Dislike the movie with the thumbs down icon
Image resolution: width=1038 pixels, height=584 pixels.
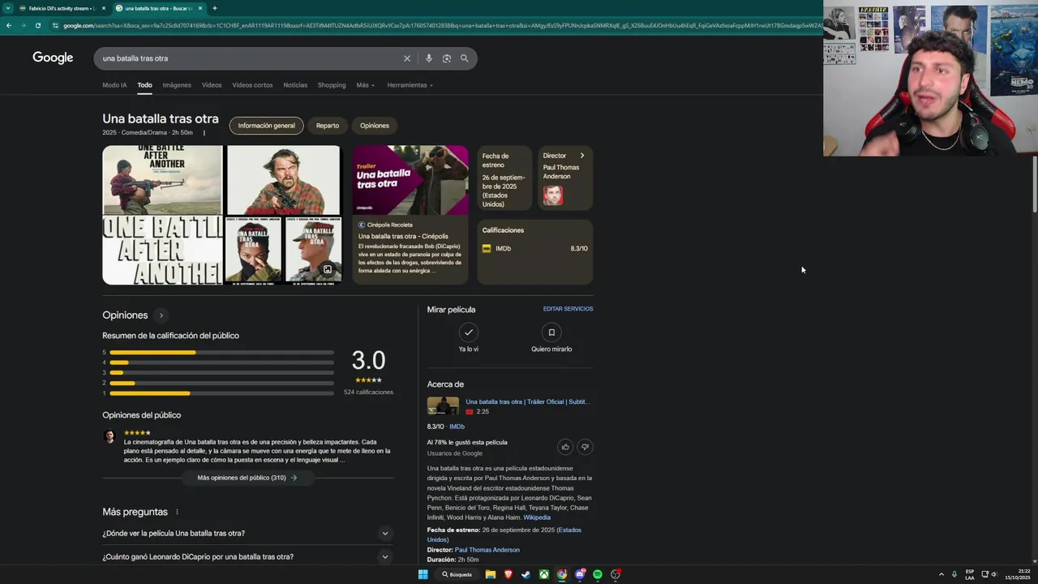tap(585, 446)
